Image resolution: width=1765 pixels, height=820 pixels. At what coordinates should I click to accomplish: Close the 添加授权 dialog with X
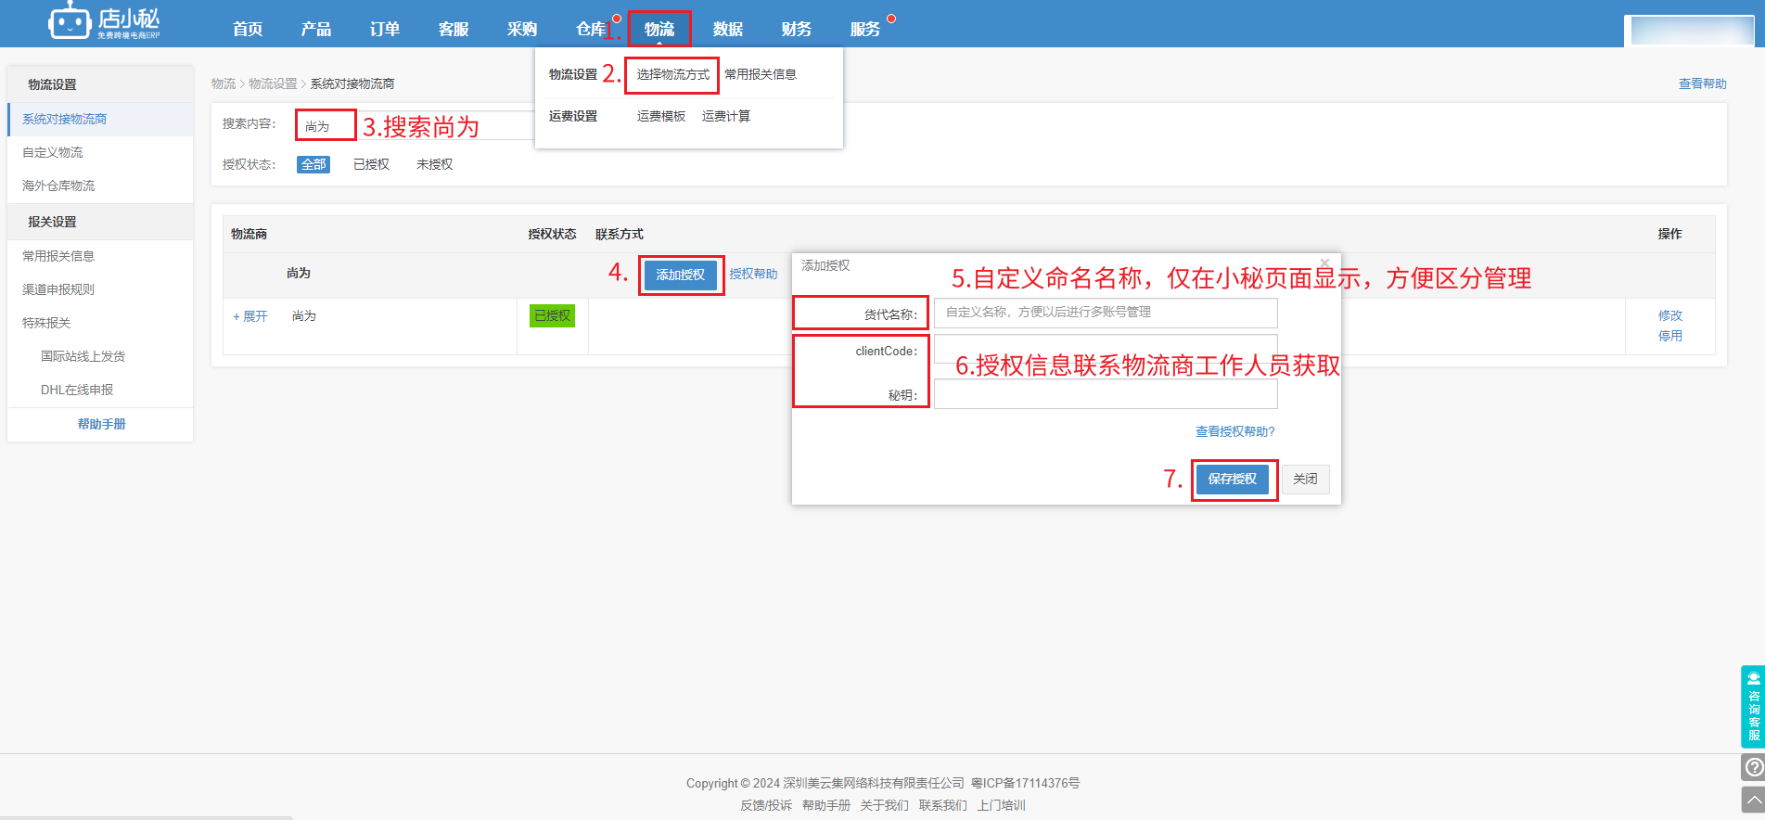1324,263
